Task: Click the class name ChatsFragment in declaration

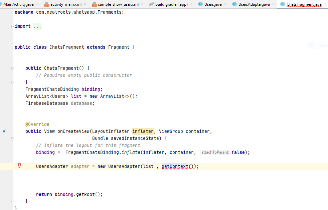Action: point(67,47)
